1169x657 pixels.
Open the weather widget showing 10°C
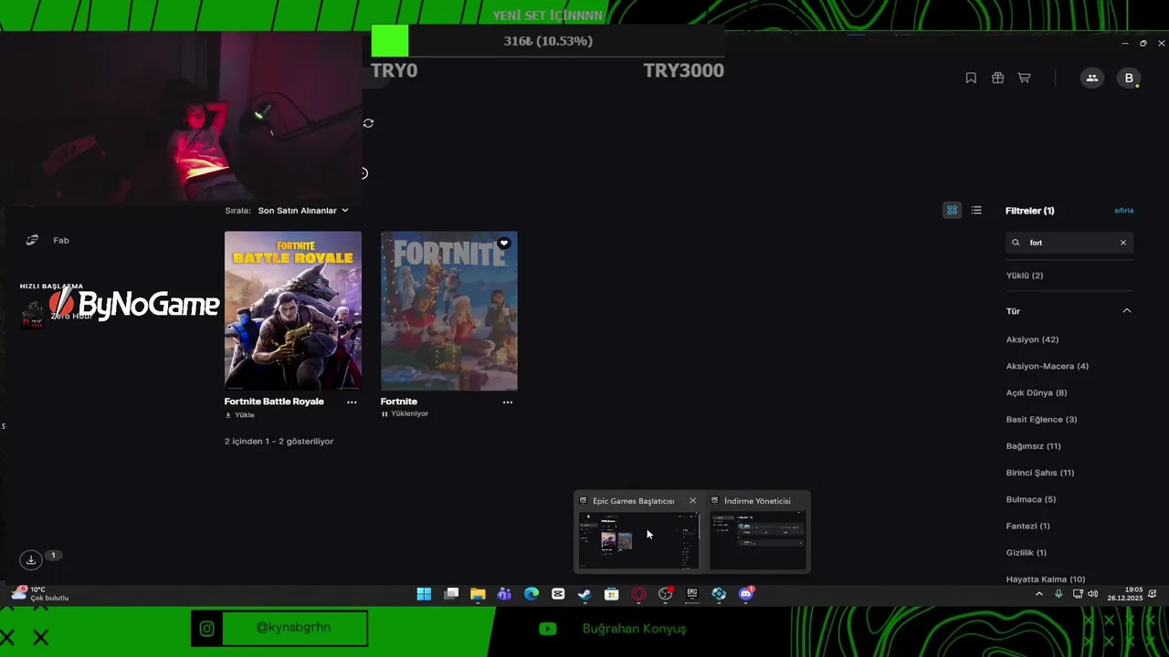tap(40, 594)
